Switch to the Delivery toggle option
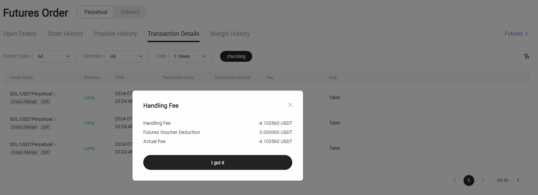The height and width of the screenshot is (195, 538). [130, 12]
